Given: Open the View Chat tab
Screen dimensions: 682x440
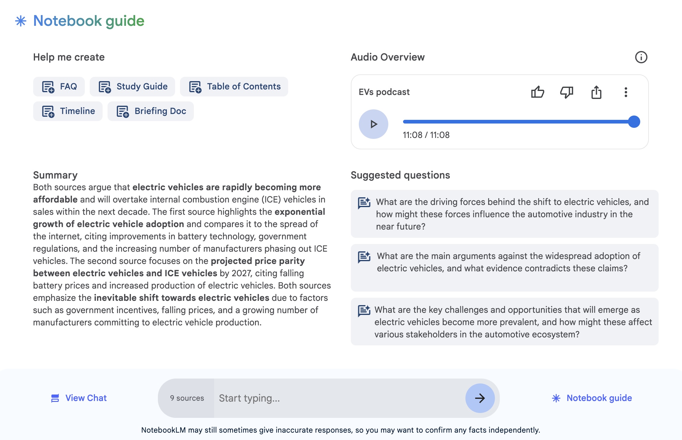Looking at the screenshot, I should 79,398.
